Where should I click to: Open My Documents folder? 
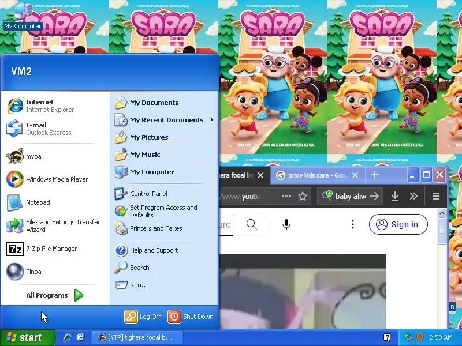(x=165, y=103)
